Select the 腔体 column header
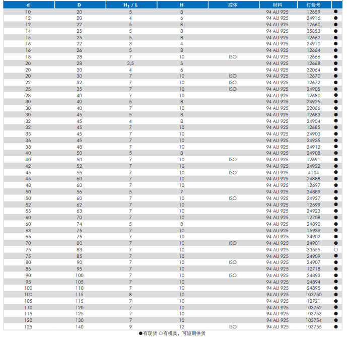347x337 pixels. click(x=232, y=5)
